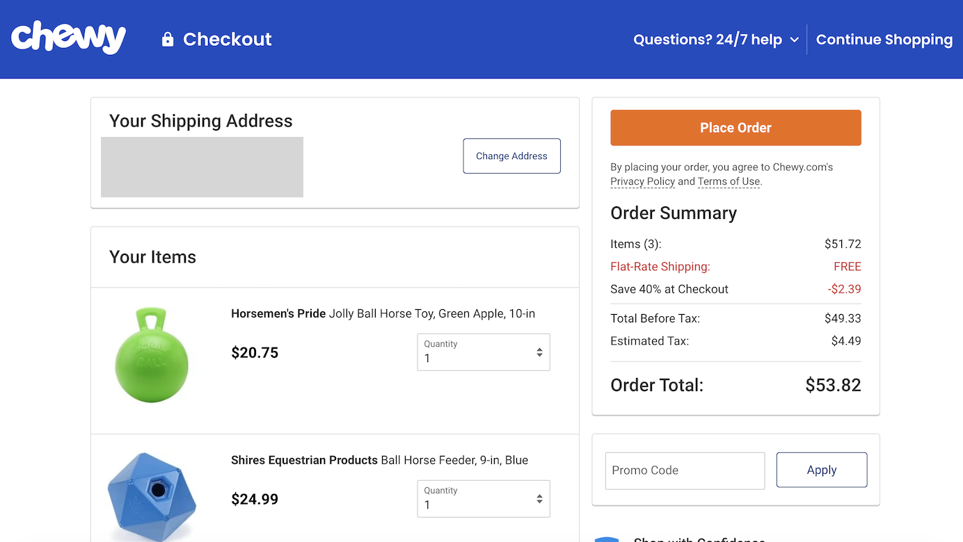The width and height of the screenshot is (963, 542).
Task: Open the 24/7 help dropdown
Action: click(715, 40)
